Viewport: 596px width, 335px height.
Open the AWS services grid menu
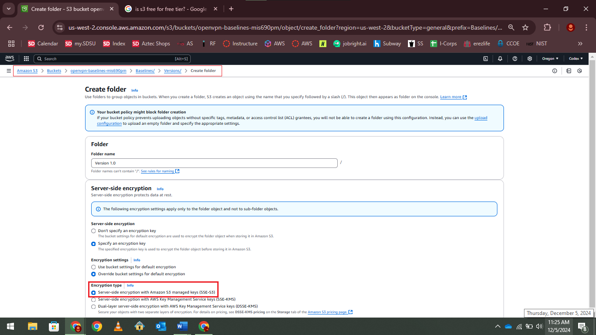click(26, 58)
